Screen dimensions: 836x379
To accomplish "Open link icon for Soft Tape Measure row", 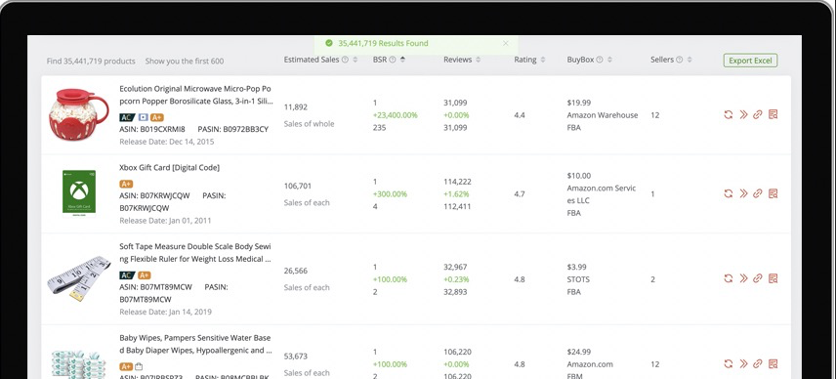I will pyautogui.click(x=758, y=278).
